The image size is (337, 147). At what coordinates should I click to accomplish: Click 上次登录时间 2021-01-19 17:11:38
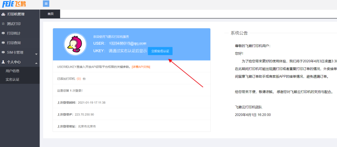coord(81,103)
